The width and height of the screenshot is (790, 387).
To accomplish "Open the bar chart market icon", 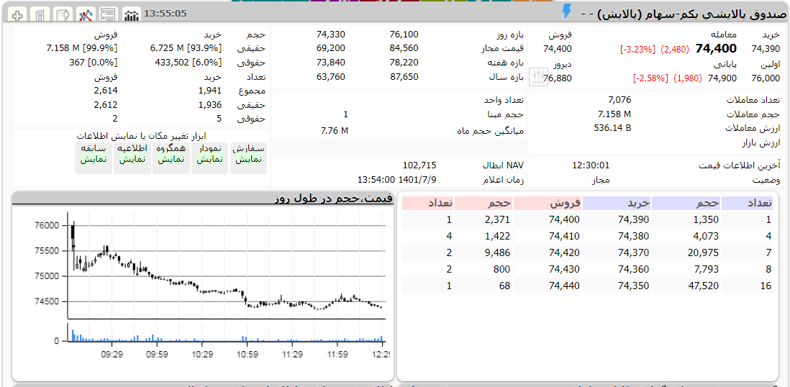I will tap(132, 15).
